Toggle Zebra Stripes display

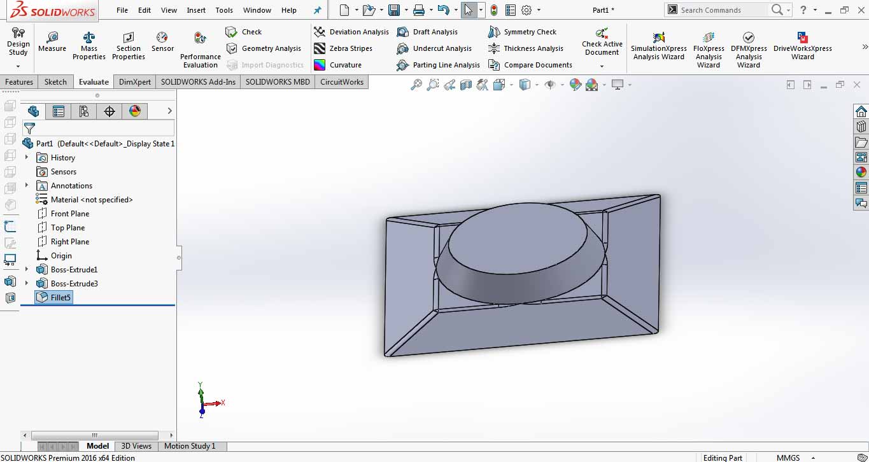[x=343, y=48]
